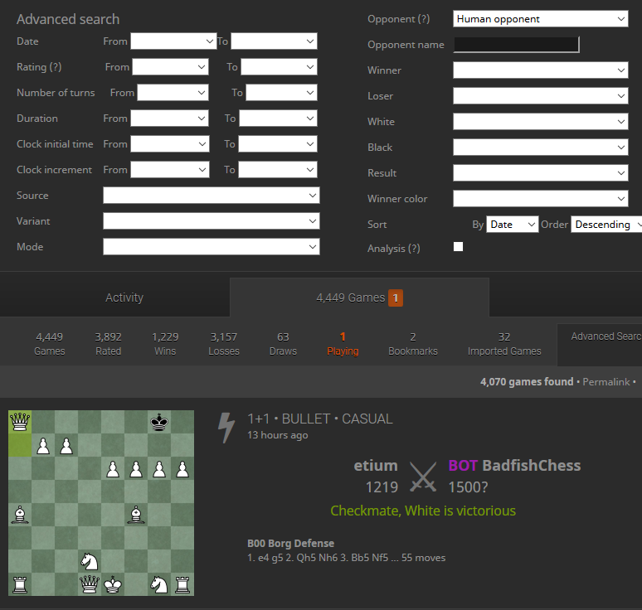Expand the Winner dropdown
This screenshot has height=610, width=642.
point(541,70)
